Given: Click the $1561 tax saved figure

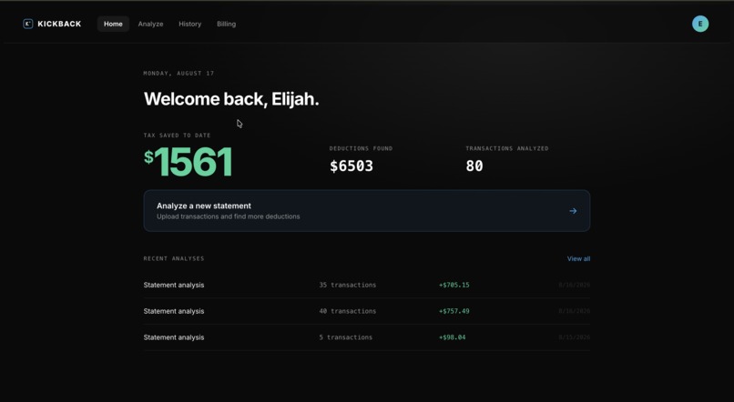Looking at the screenshot, I should (x=189, y=162).
